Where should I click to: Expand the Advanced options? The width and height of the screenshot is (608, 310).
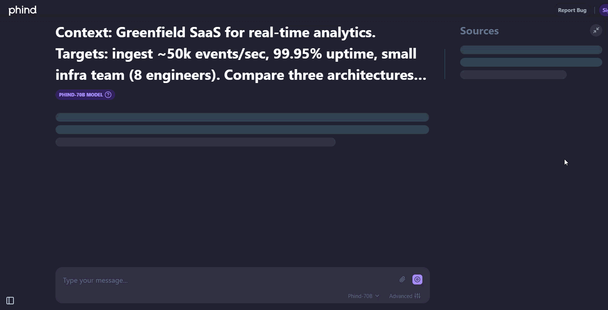click(x=401, y=296)
